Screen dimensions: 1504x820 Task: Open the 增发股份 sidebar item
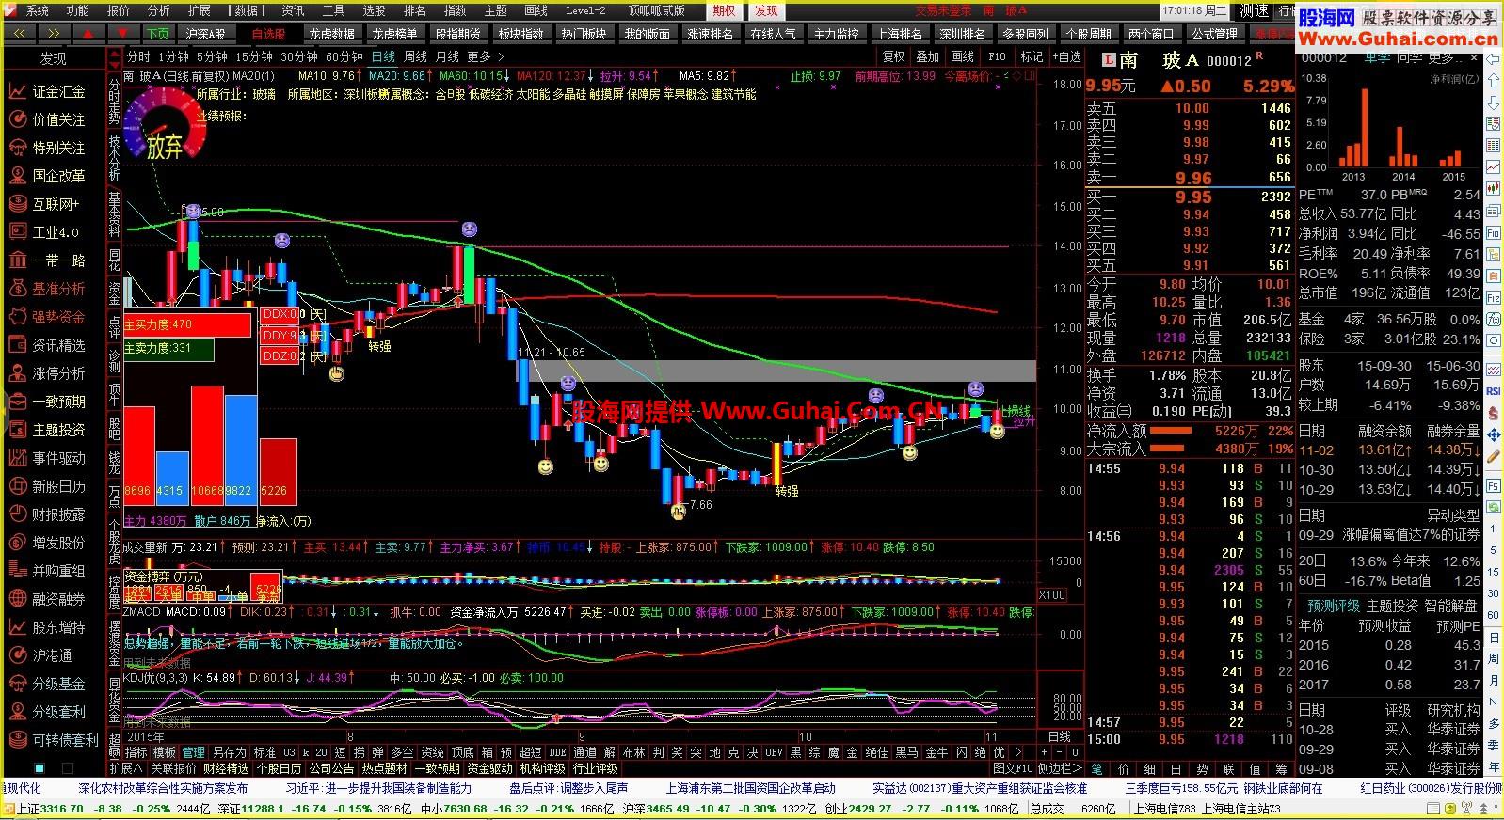click(x=49, y=543)
